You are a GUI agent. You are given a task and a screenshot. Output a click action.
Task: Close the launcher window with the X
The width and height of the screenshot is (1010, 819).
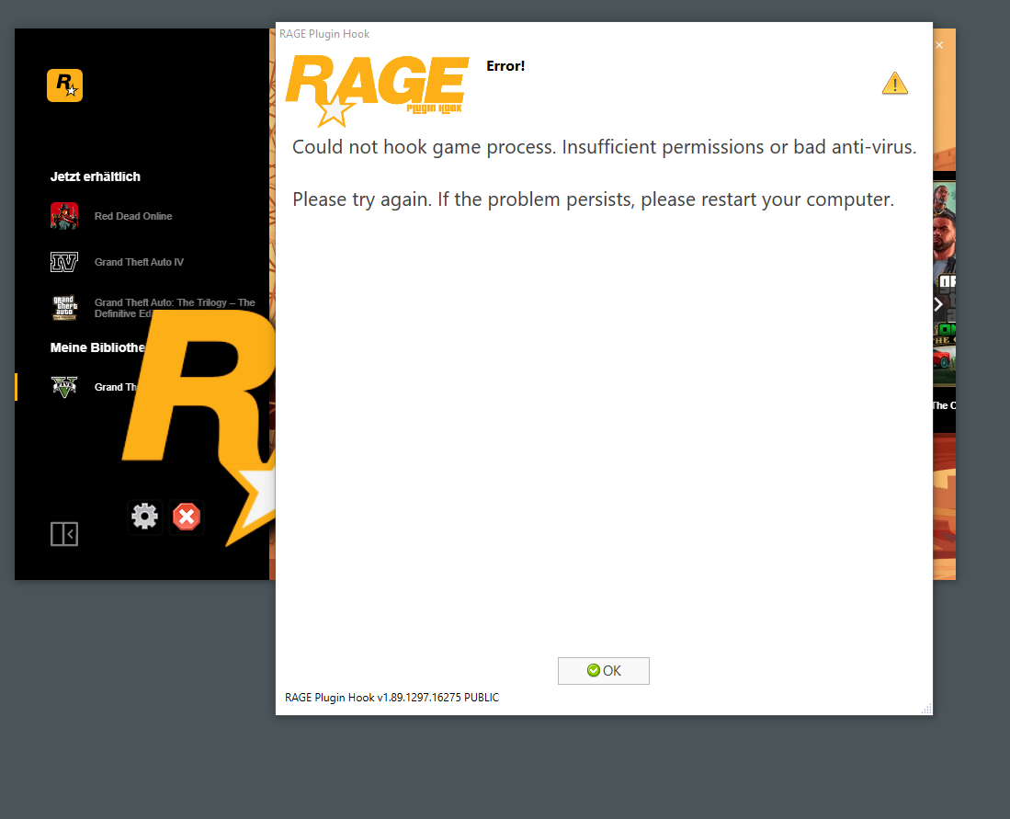point(939,45)
